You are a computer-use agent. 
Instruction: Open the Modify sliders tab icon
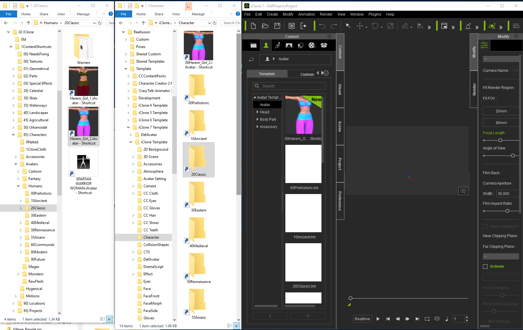484,45
